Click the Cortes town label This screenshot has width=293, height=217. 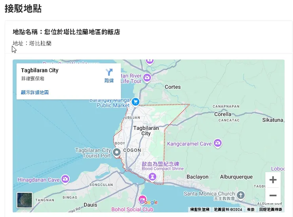173,87
